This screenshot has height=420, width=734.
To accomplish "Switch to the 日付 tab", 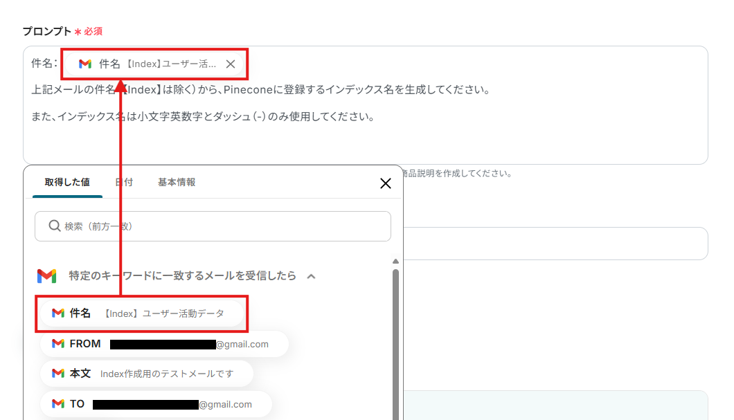I will (x=124, y=182).
